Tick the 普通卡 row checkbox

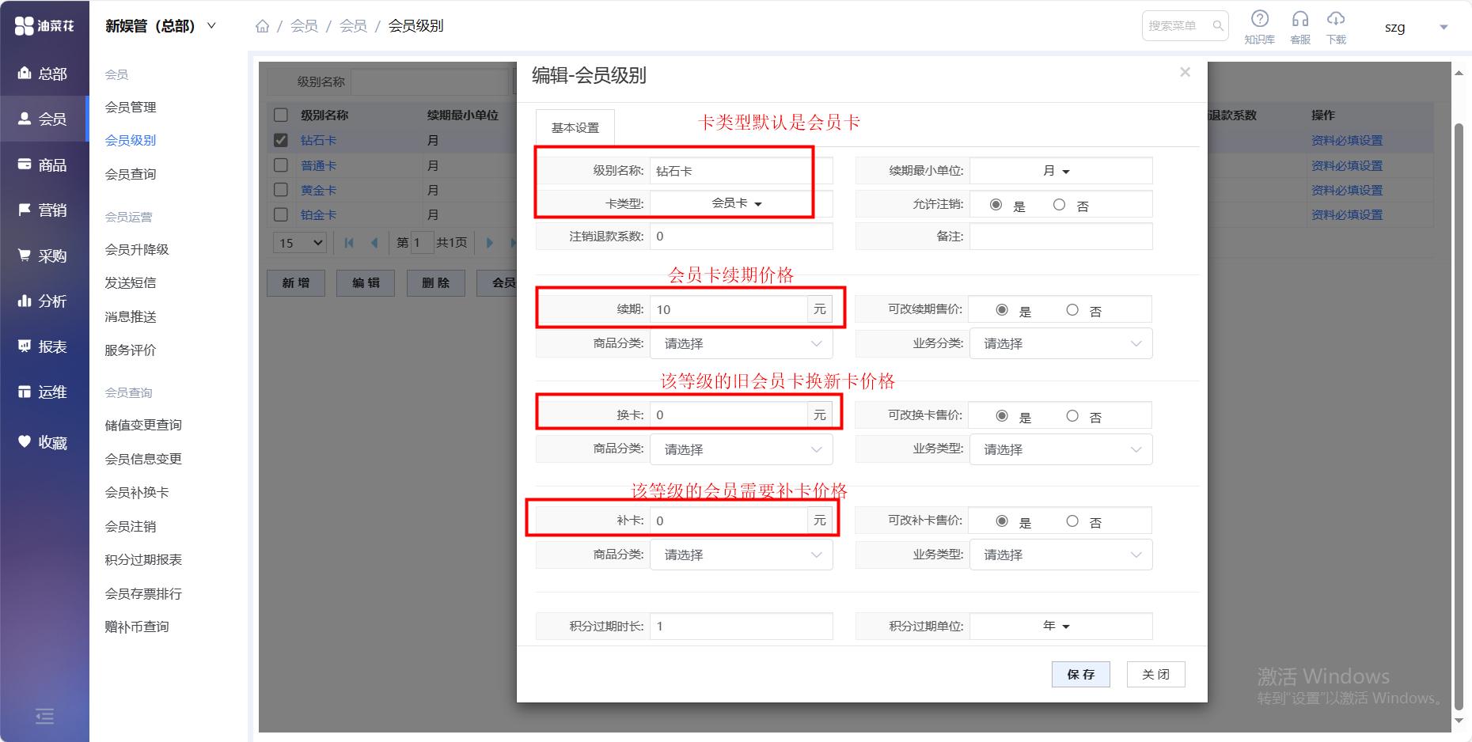280,165
